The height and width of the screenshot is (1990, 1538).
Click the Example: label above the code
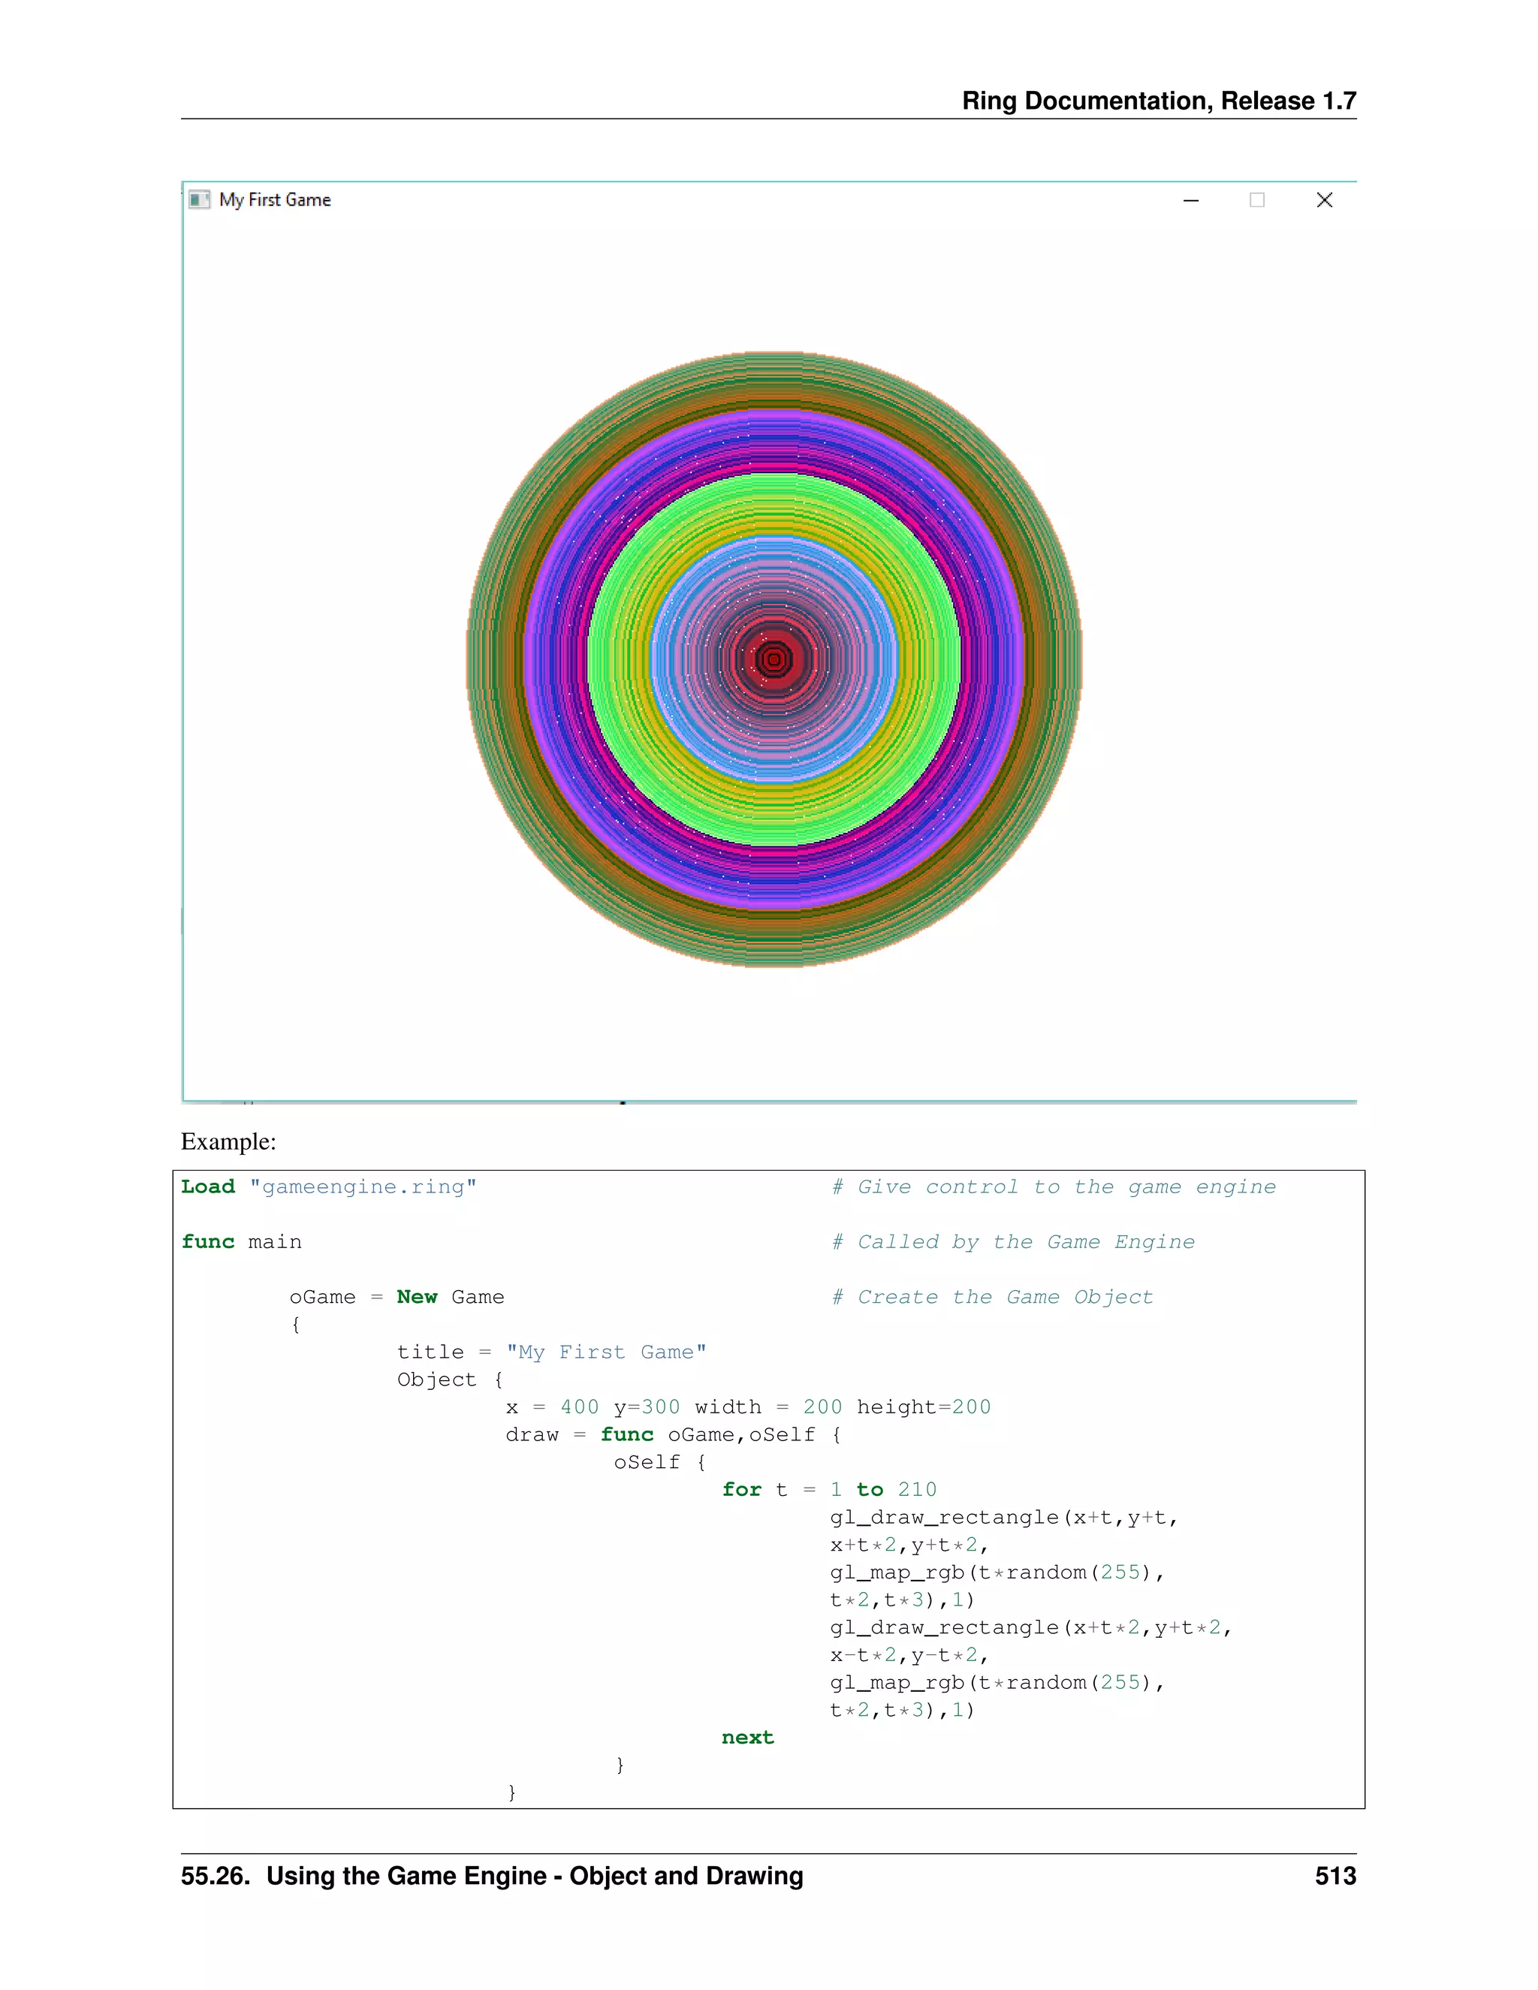(228, 1141)
